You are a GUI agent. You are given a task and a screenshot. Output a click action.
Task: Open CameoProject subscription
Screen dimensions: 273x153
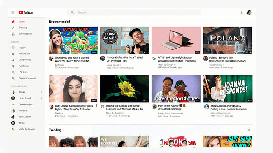click(25, 104)
